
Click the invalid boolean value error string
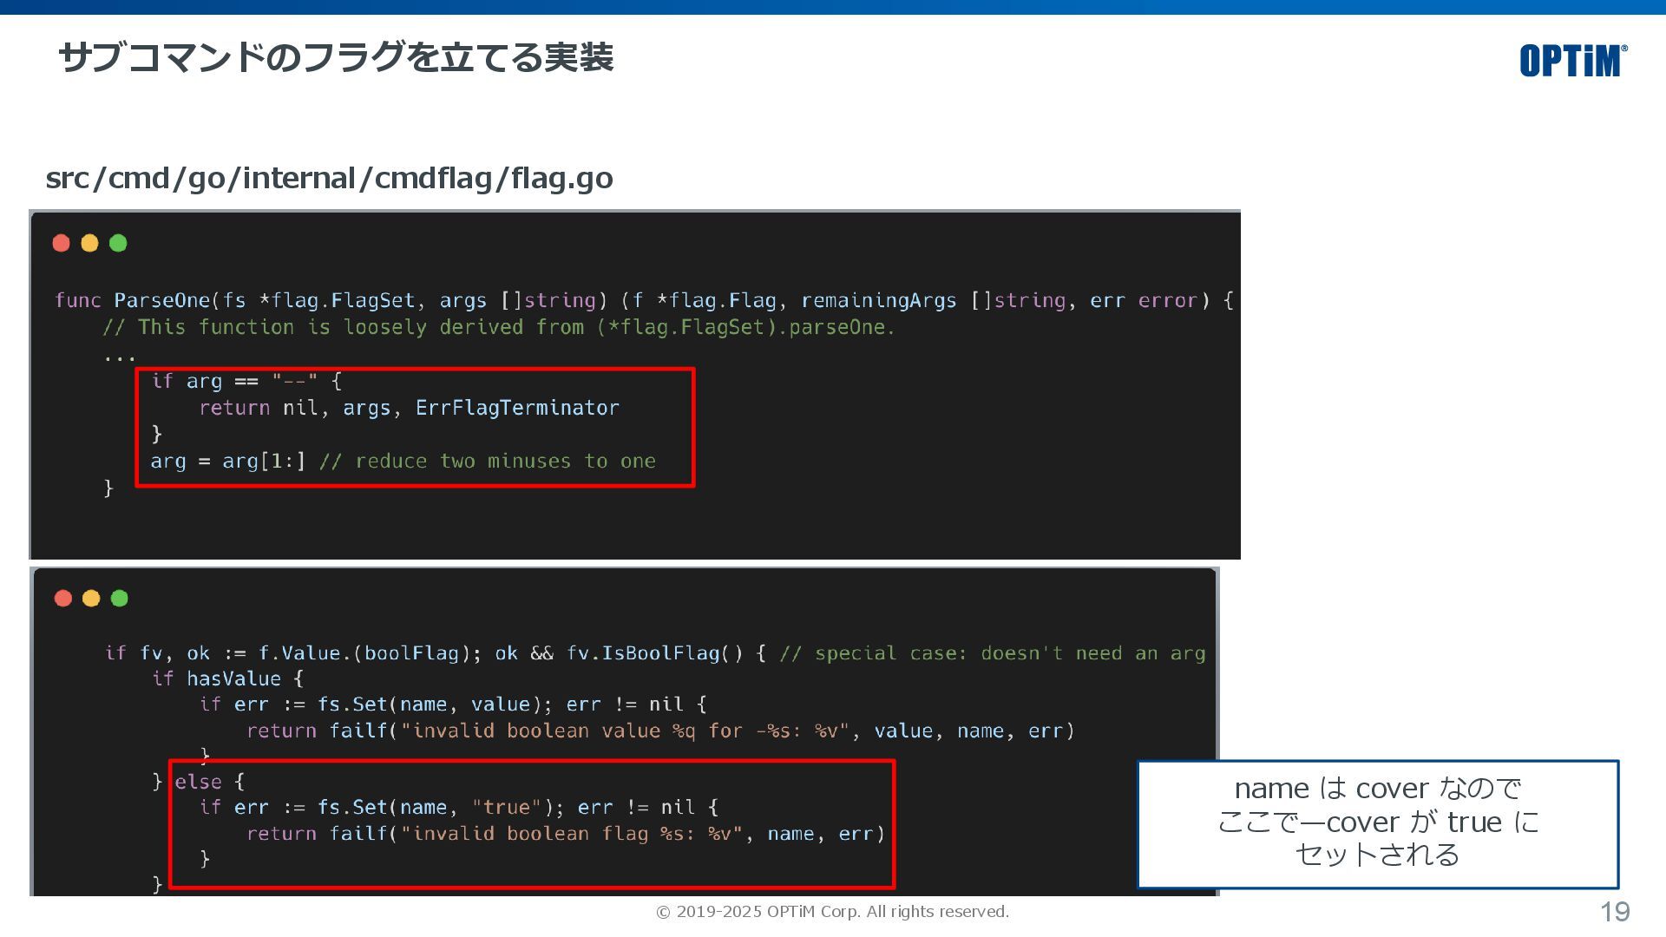(x=623, y=731)
